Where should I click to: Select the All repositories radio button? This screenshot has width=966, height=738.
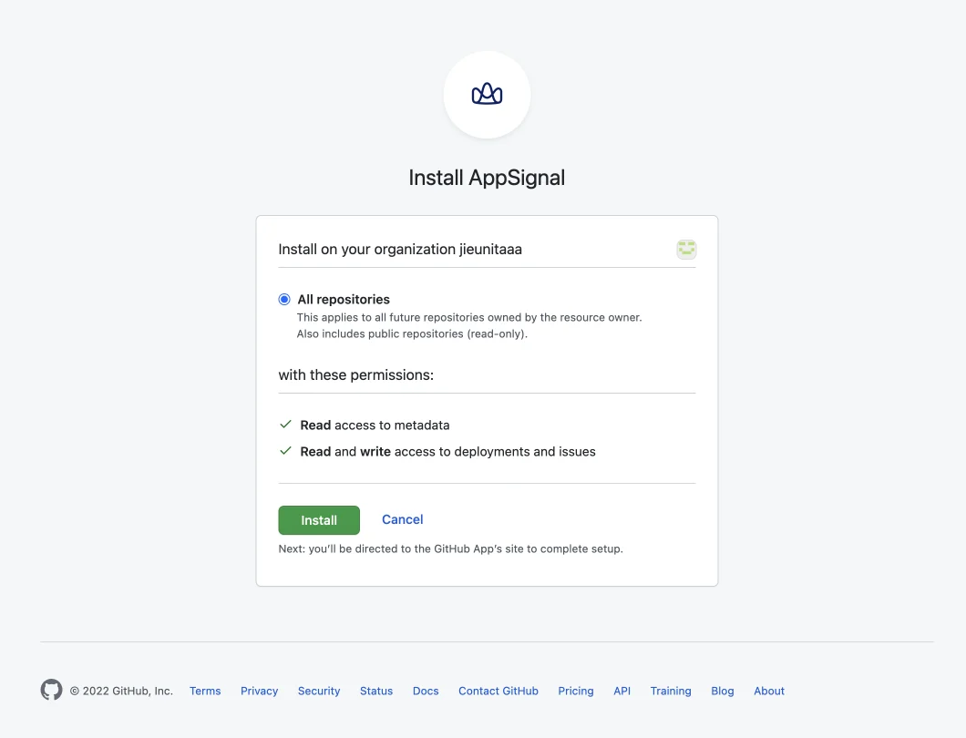pyautogui.click(x=284, y=300)
